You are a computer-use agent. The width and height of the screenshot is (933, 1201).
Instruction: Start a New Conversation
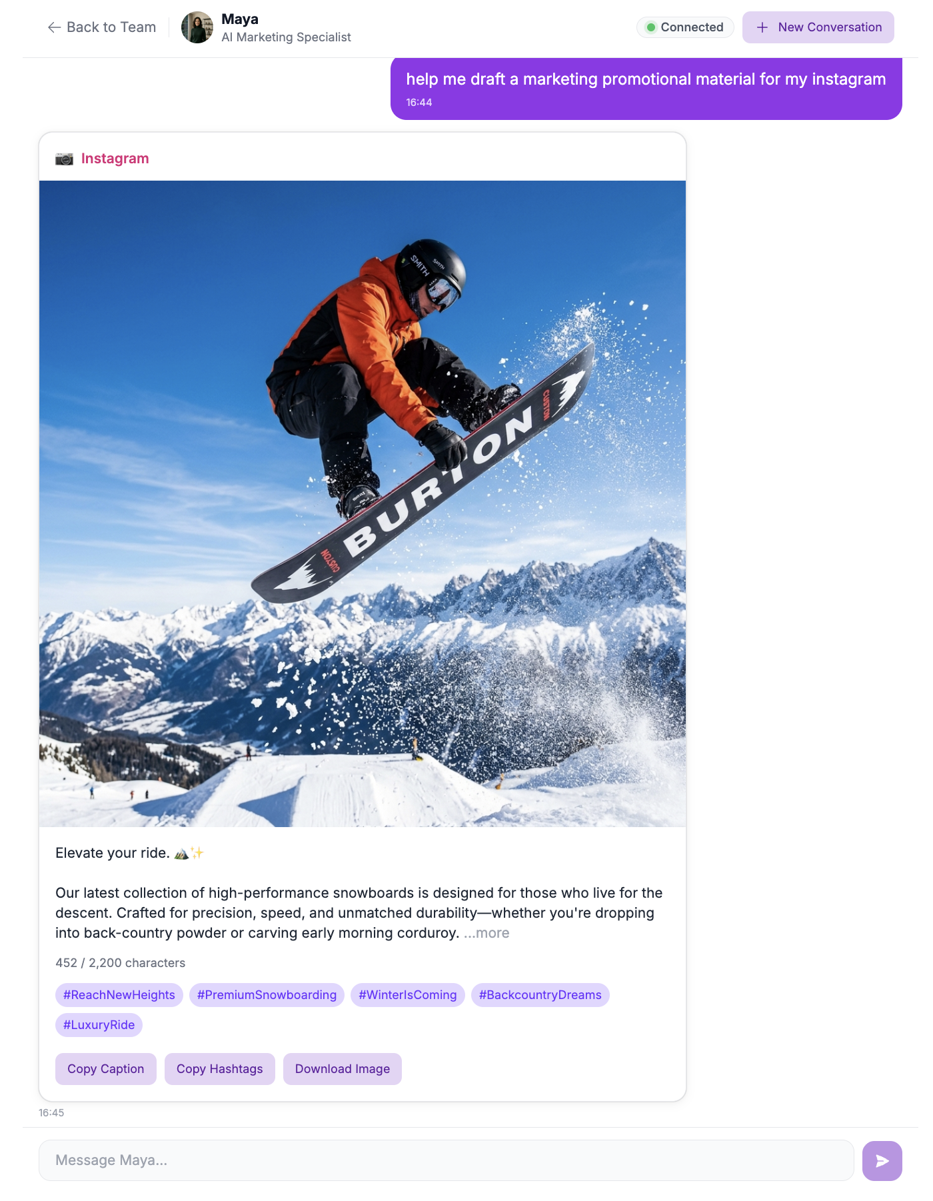click(818, 27)
